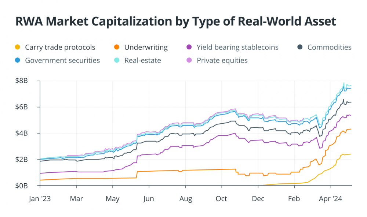Click the Apr '24 x-axis label

click(x=331, y=199)
